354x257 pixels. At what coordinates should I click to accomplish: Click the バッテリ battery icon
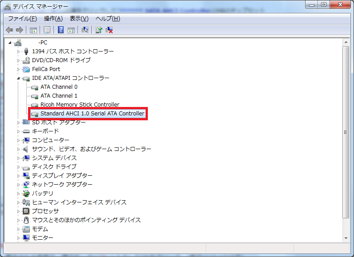click(x=26, y=194)
